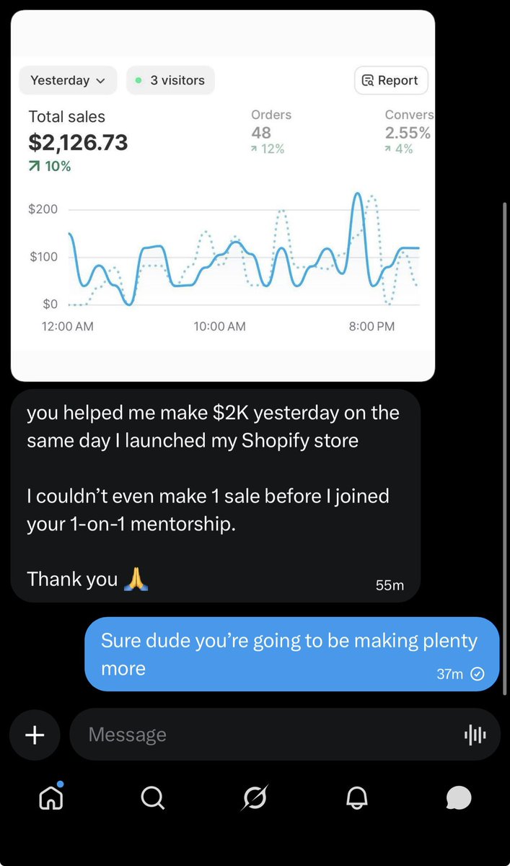Tap the plus attachment button
The height and width of the screenshot is (866, 510).
[x=35, y=735]
